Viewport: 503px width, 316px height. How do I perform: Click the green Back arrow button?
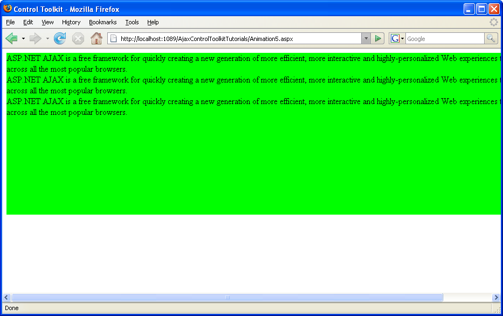[x=11, y=38]
